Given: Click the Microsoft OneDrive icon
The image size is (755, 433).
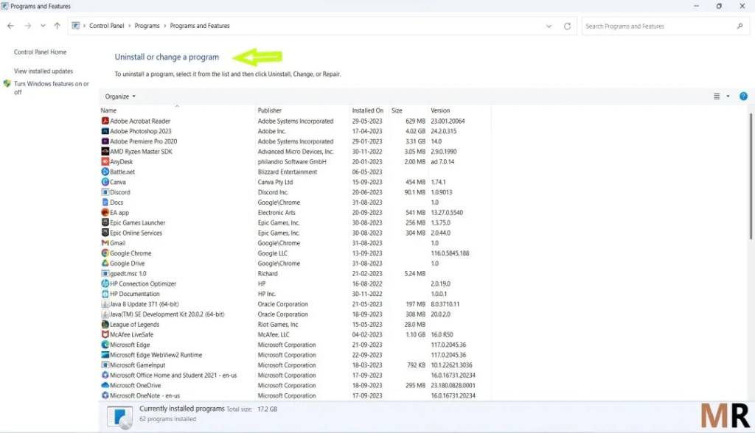Looking at the screenshot, I should point(105,385).
